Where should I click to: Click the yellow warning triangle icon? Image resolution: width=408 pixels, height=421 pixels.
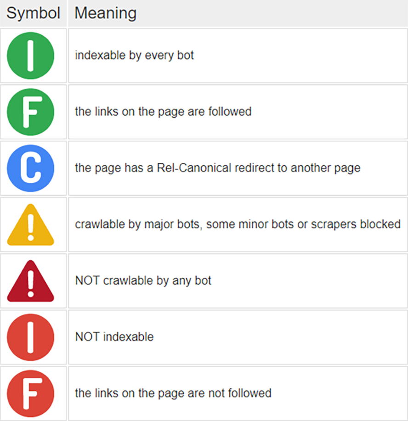tap(31, 226)
